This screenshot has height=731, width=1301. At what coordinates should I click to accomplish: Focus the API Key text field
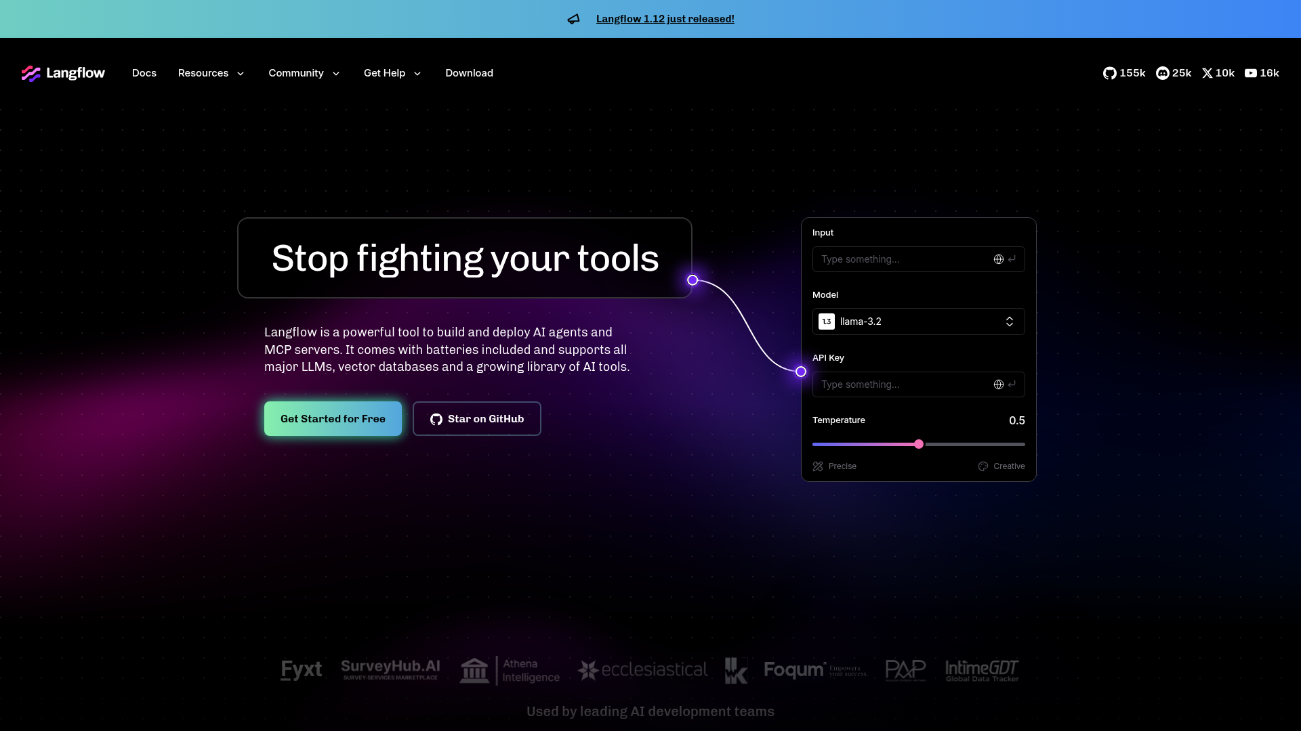point(918,384)
